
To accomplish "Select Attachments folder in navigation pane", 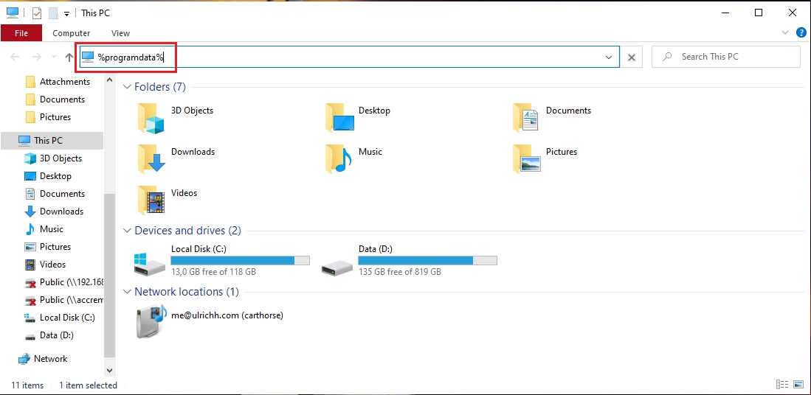I will pos(58,82).
